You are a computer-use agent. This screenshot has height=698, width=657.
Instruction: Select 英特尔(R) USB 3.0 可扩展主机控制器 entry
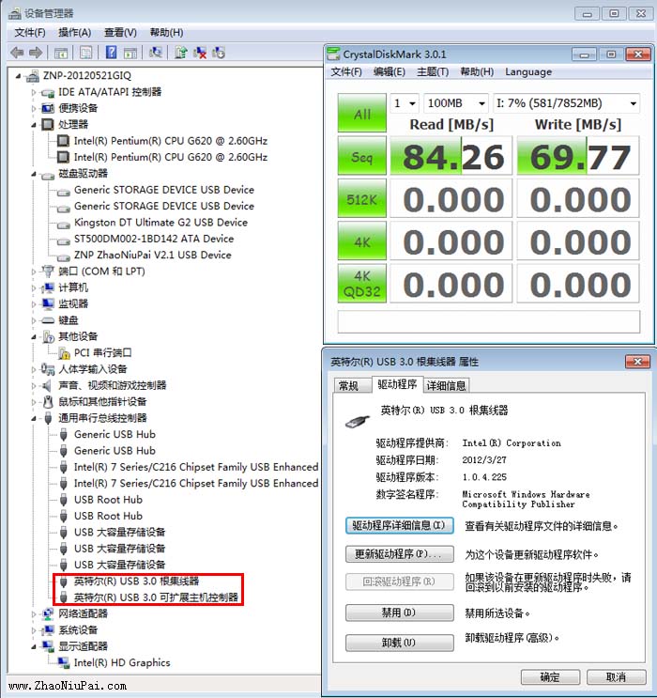[156, 597]
